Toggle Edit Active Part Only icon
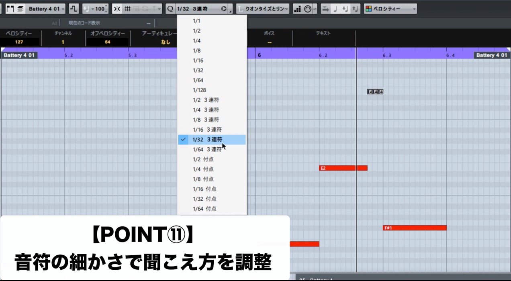This screenshot has width=511, height=281. pos(20,8)
